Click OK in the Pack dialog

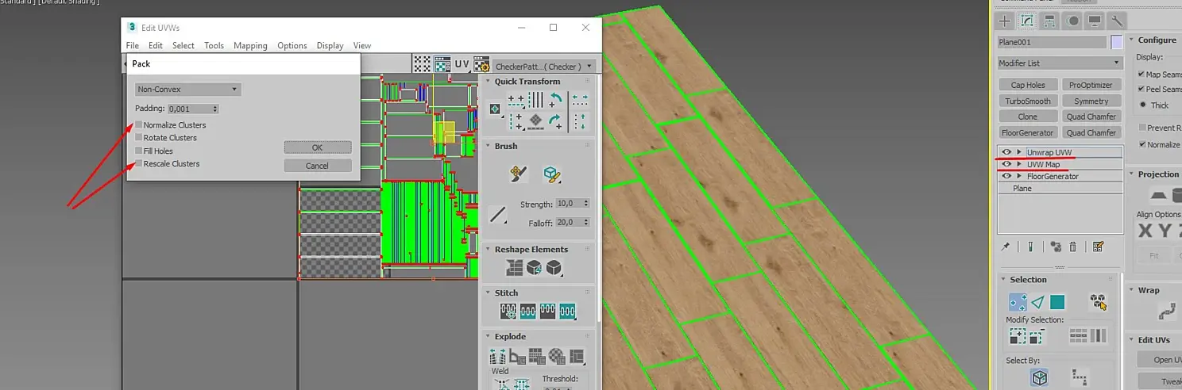click(x=317, y=147)
